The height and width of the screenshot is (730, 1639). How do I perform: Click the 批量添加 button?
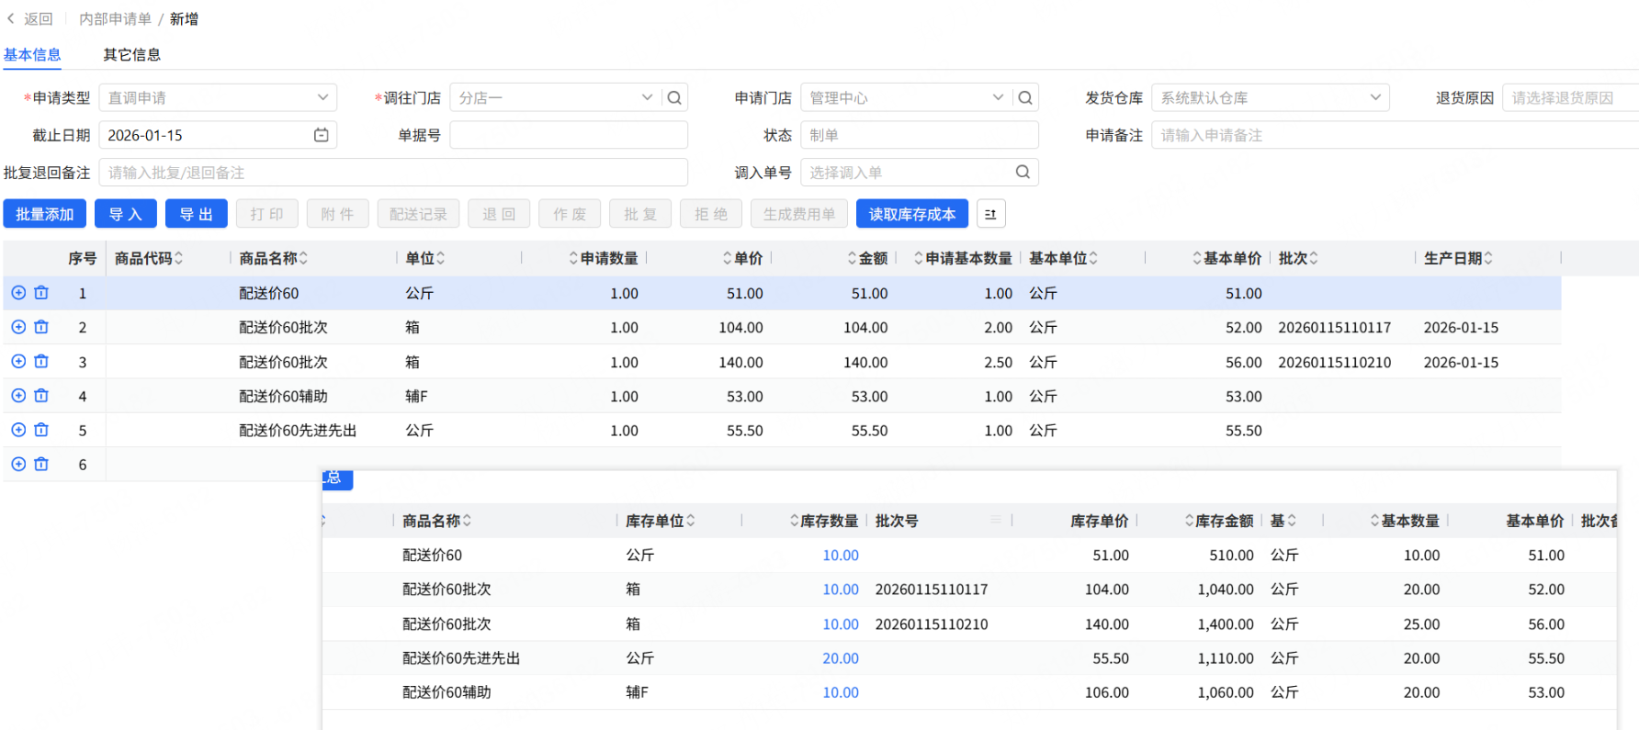[44, 214]
